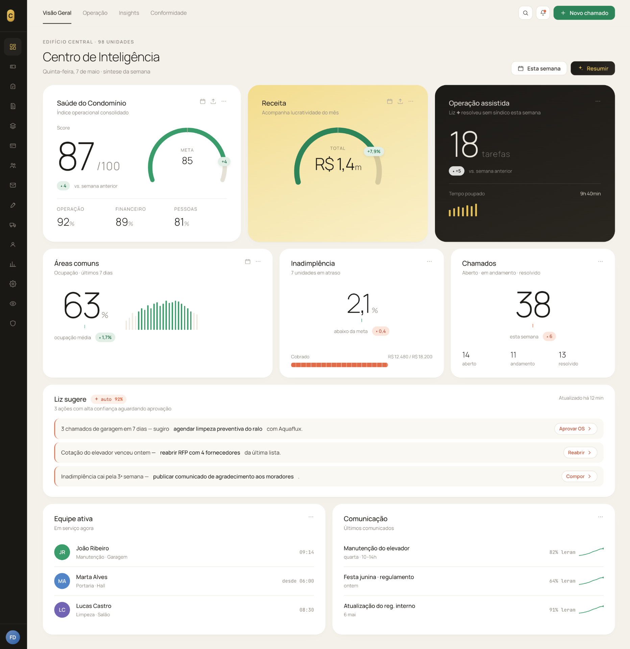Click calendar icon on Áreas comuns card

point(248,262)
